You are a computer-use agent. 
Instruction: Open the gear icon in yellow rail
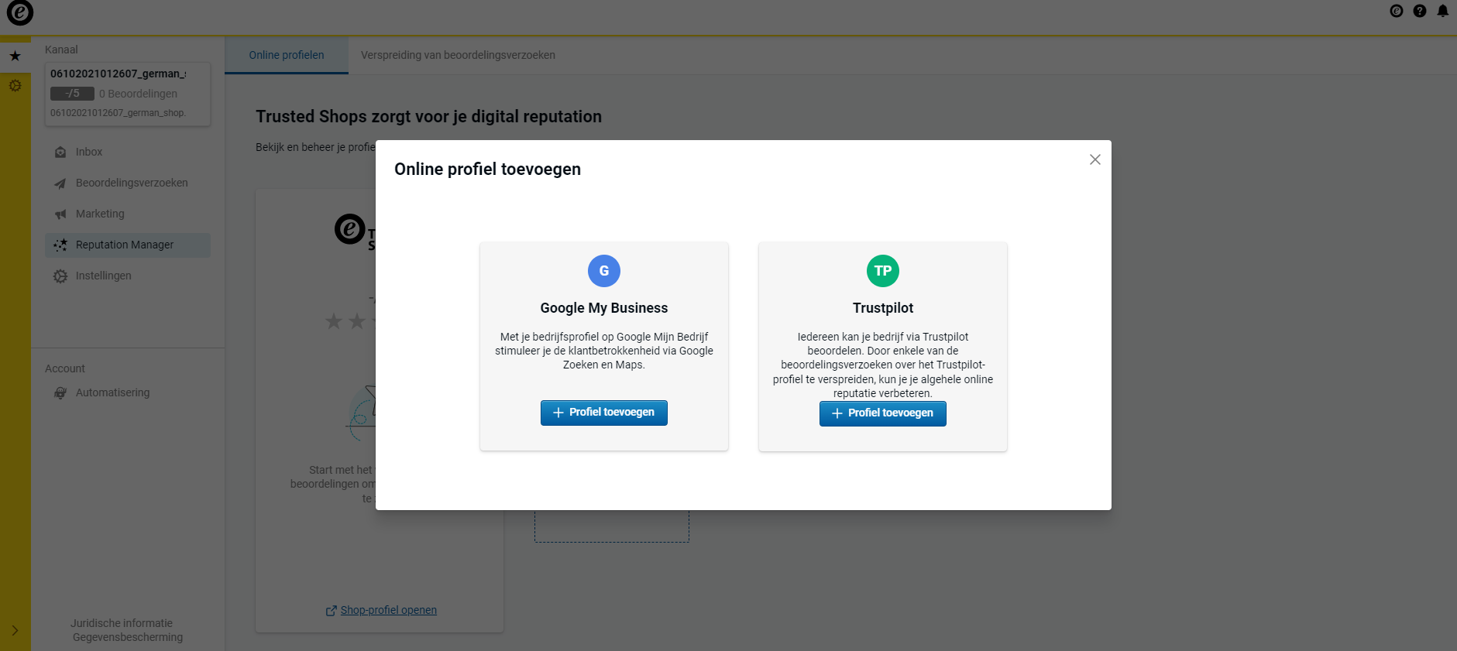(x=15, y=85)
